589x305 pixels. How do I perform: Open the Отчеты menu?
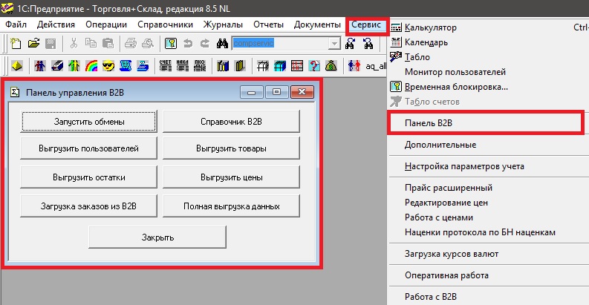pos(269,24)
